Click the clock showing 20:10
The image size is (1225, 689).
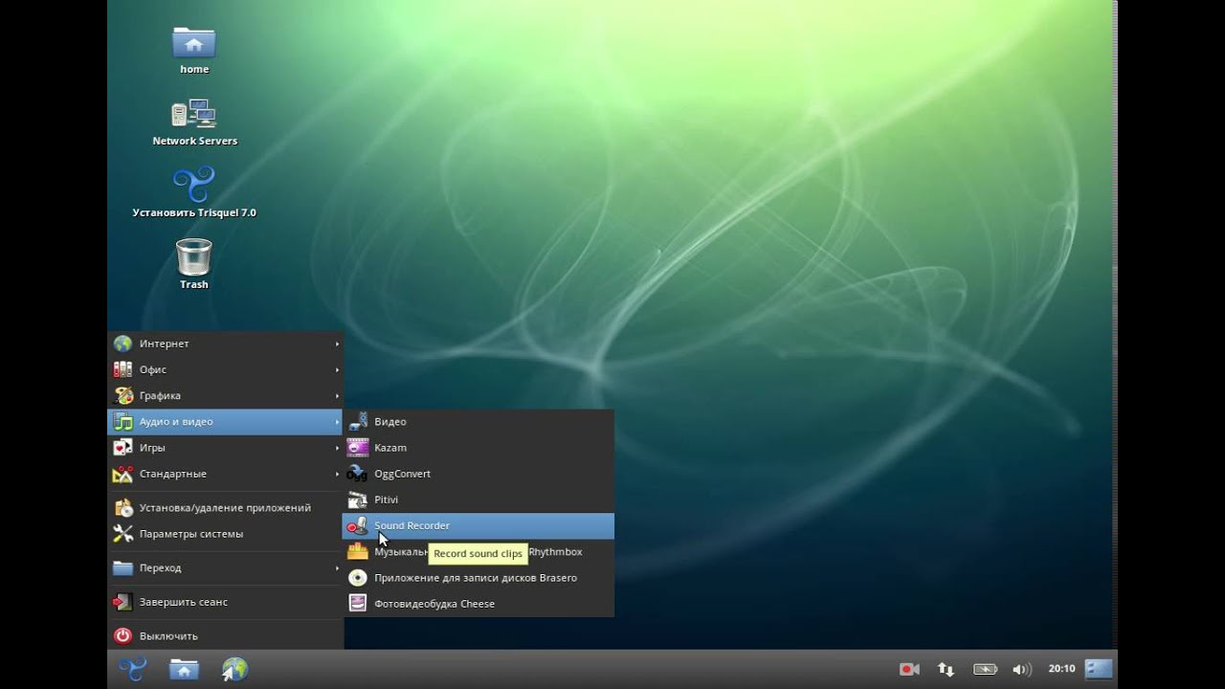coord(1061,669)
